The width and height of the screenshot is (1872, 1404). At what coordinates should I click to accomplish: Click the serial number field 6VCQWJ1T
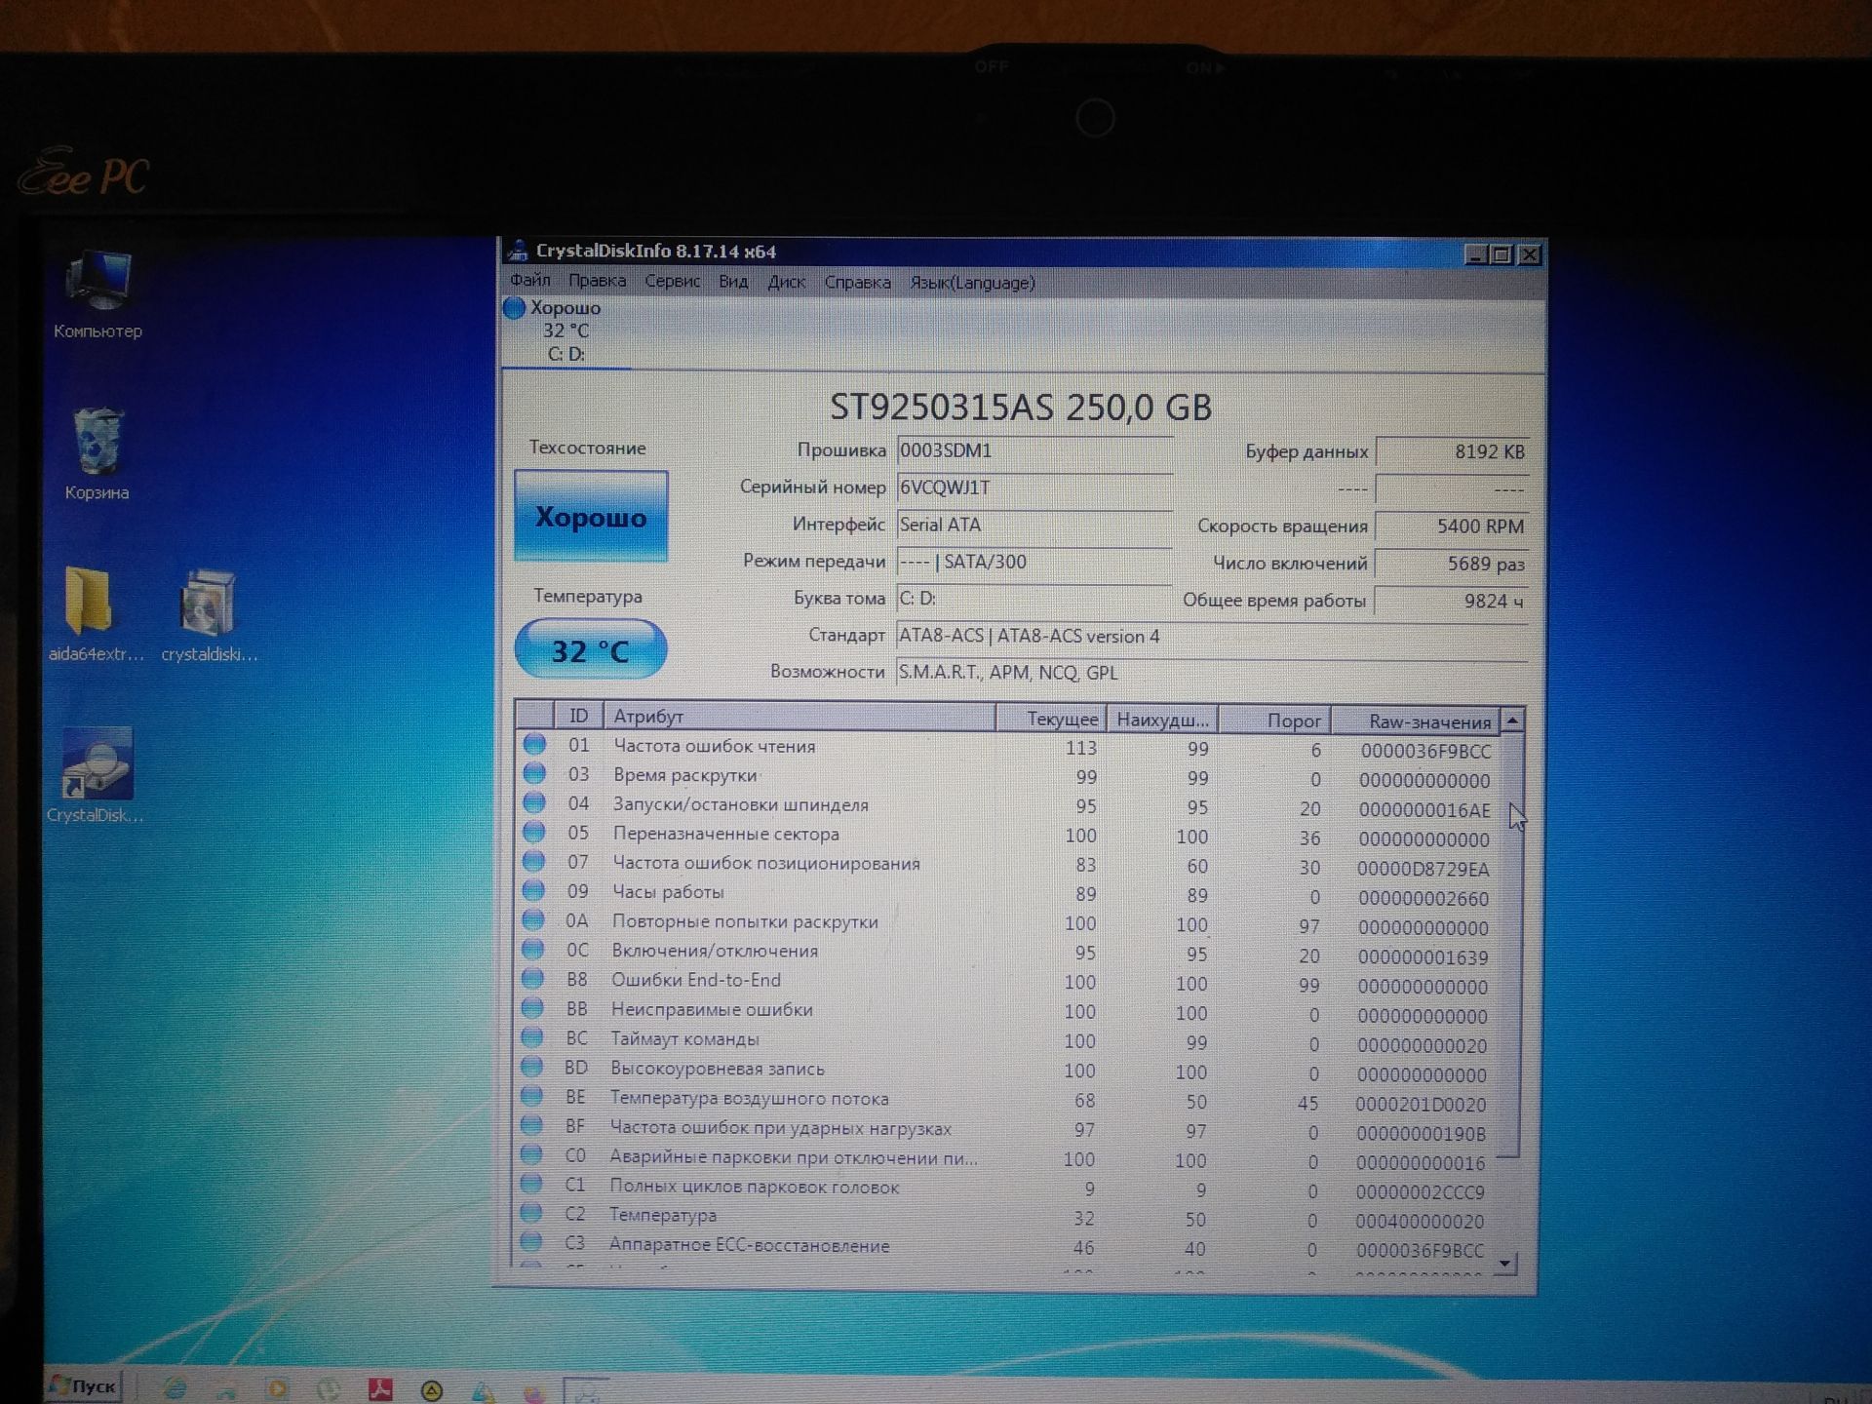[1033, 487]
